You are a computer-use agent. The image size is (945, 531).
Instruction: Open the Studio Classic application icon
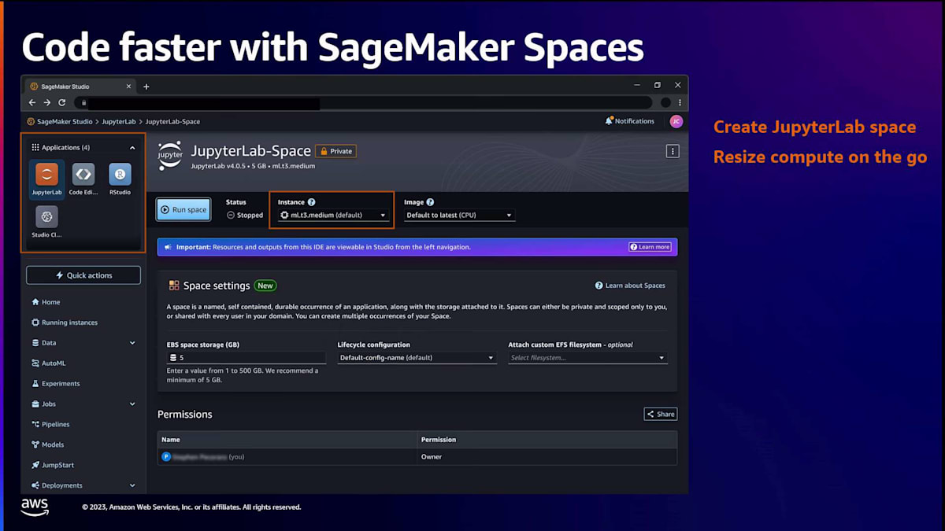[x=46, y=221]
